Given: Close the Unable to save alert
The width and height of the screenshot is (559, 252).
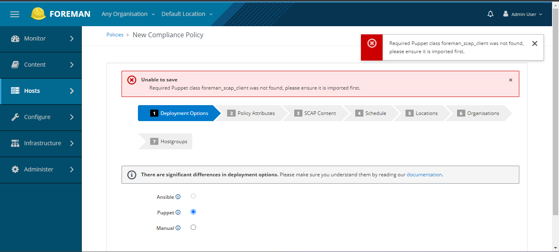Looking at the screenshot, I should coord(511,80).
